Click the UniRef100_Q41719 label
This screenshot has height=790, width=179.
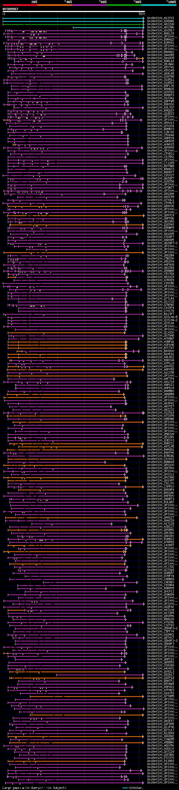point(161,382)
